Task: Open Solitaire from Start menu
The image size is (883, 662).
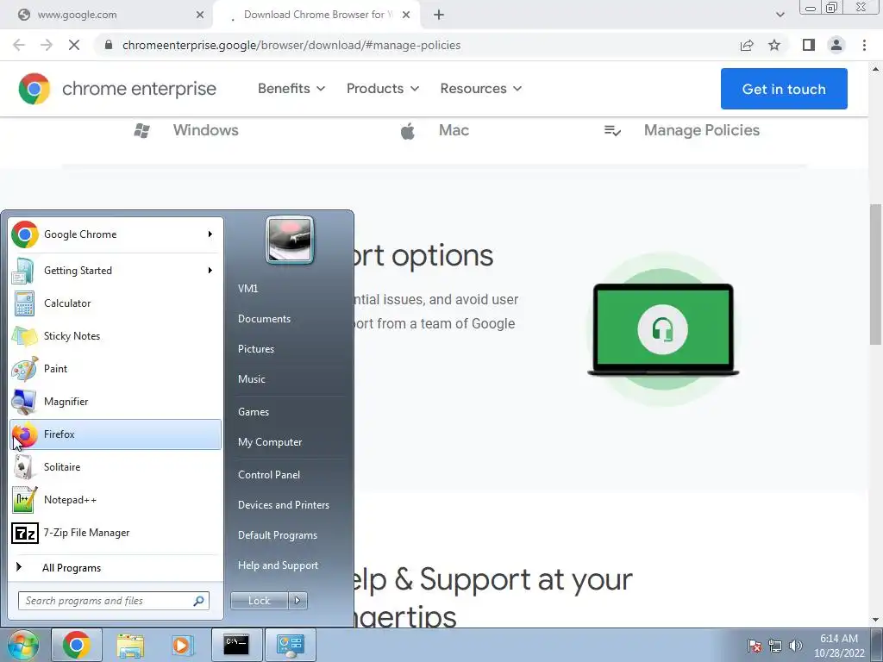Action: 116,466
